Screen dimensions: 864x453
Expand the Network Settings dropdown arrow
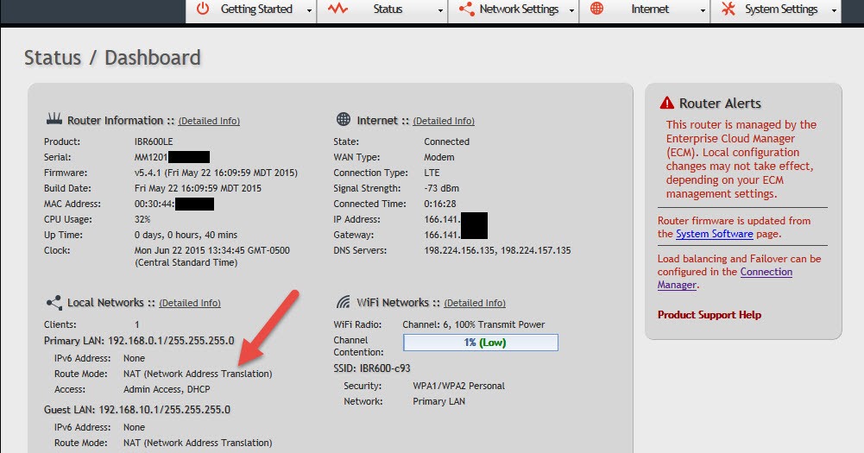[571, 10]
